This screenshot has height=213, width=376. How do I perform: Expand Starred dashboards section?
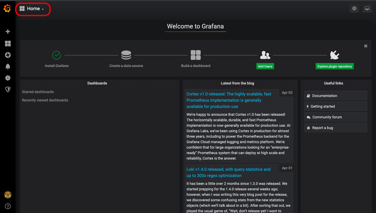point(38,92)
